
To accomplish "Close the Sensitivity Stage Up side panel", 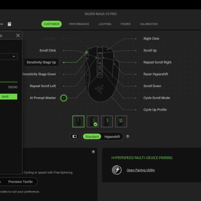I will 18,36.
